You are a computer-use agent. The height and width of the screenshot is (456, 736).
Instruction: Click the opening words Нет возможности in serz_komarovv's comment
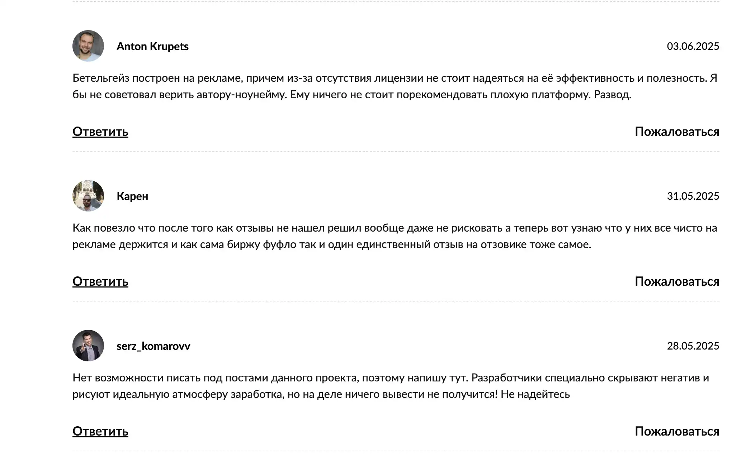click(117, 378)
